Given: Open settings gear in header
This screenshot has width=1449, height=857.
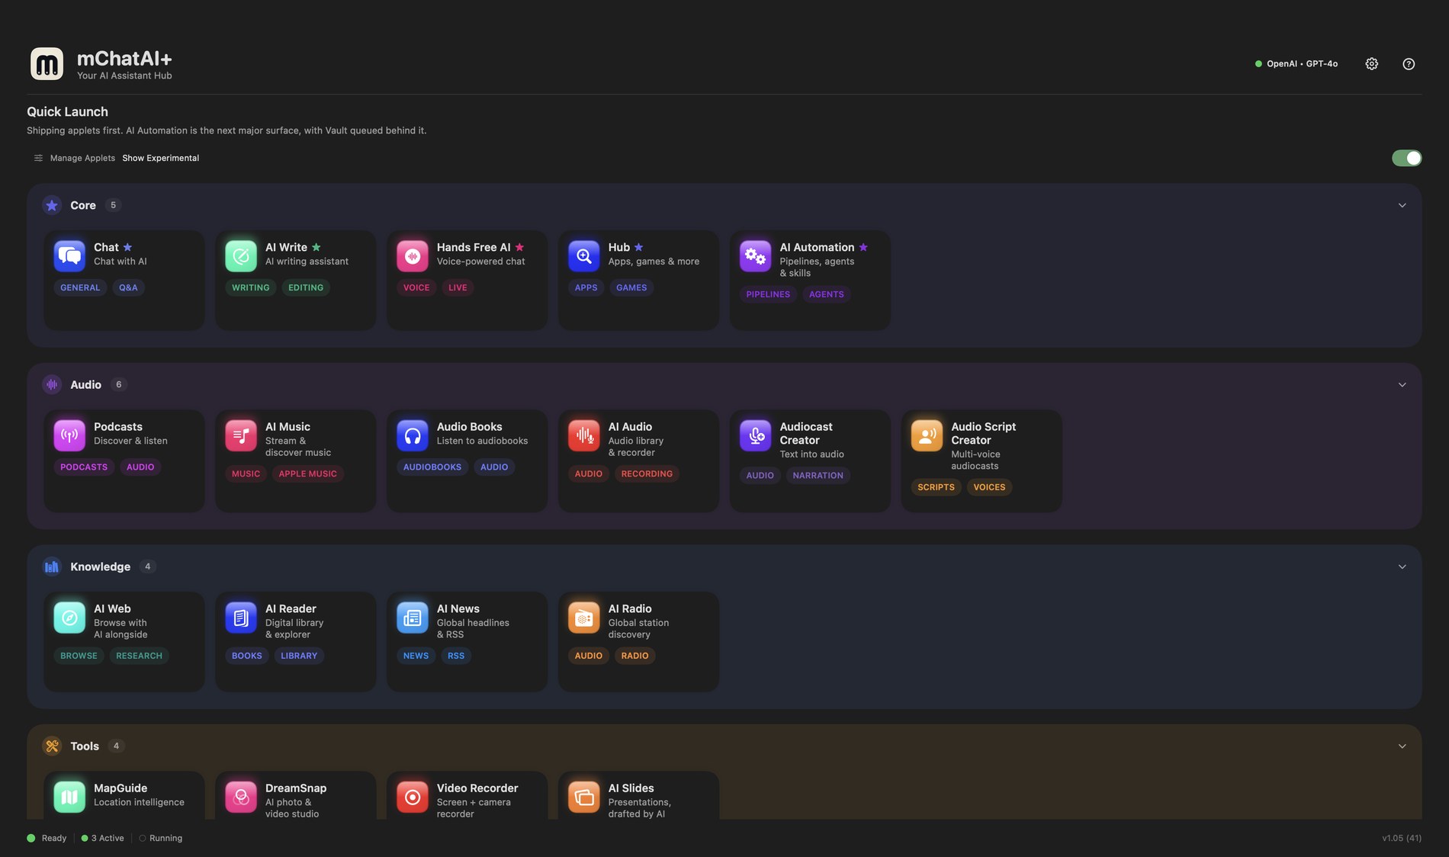Looking at the screenshot, I should (x=1371, y=64).
